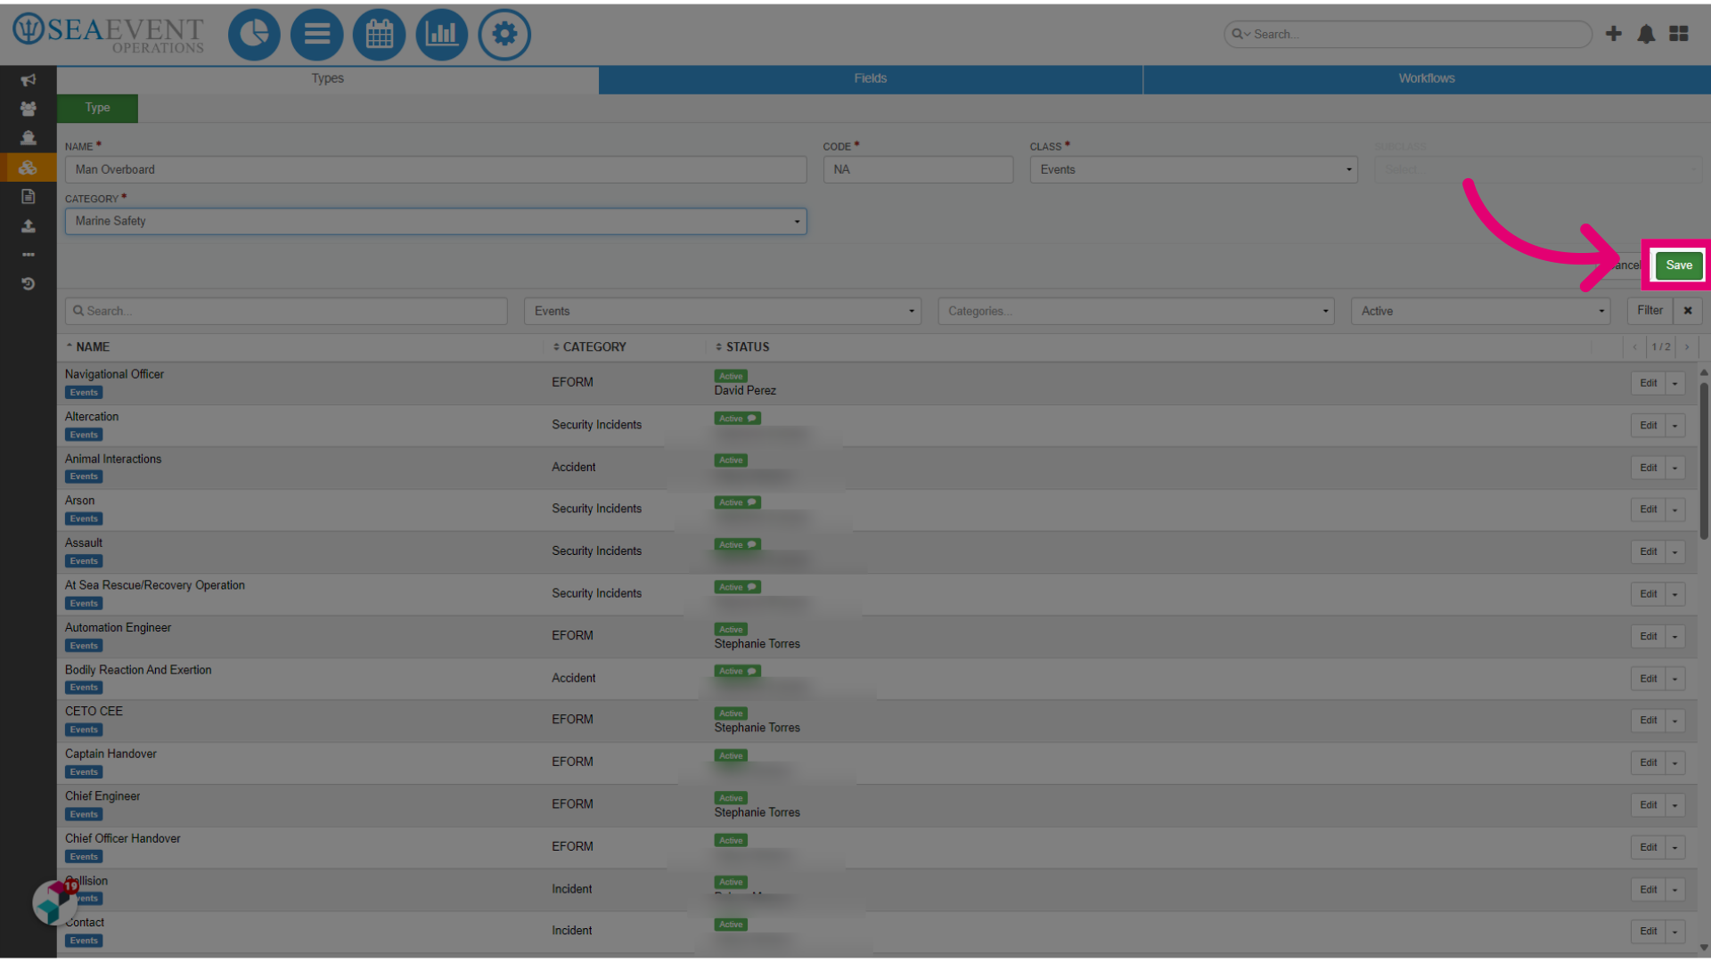Open the settings gear icon in header

pyautogui.click(x=504, y=35)
